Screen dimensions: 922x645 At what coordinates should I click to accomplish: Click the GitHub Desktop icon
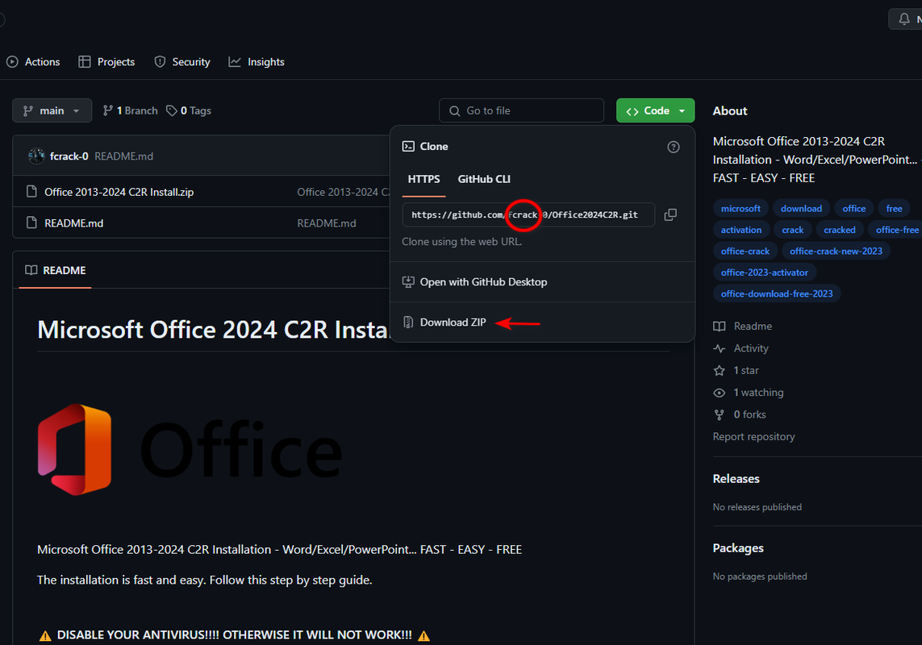coord(408,281)
